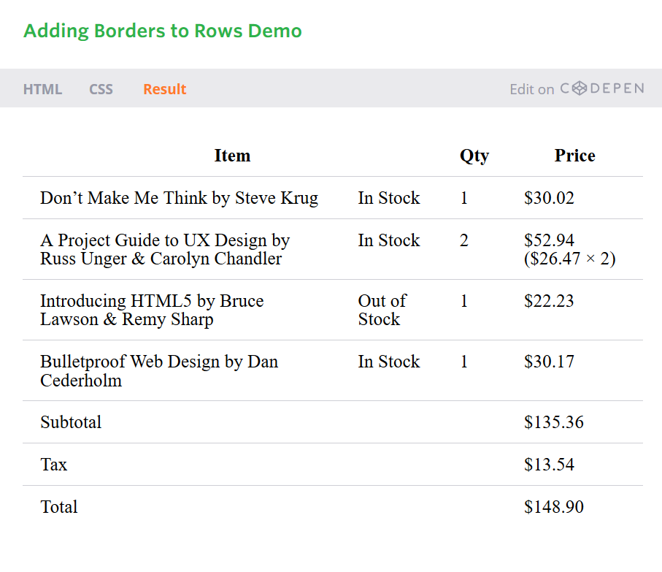Image resolution: width=662 pixels, height=572 pixels.
Task: Click the $52.94 price cell
Action: coord(569,249)
